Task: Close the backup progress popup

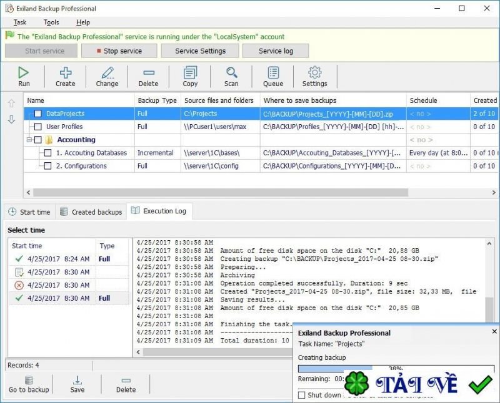Action: [x=494, y=331]
